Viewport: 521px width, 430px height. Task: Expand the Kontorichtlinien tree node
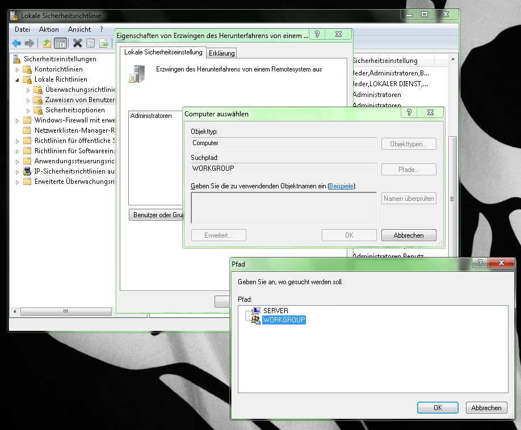(x=17, y=70)
